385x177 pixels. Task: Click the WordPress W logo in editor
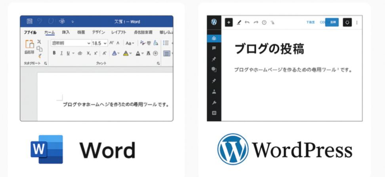click(x=214, y=22)
